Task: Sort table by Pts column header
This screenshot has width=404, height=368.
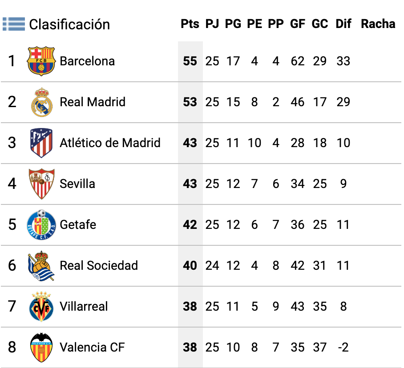Action: (x=190, y=24)
